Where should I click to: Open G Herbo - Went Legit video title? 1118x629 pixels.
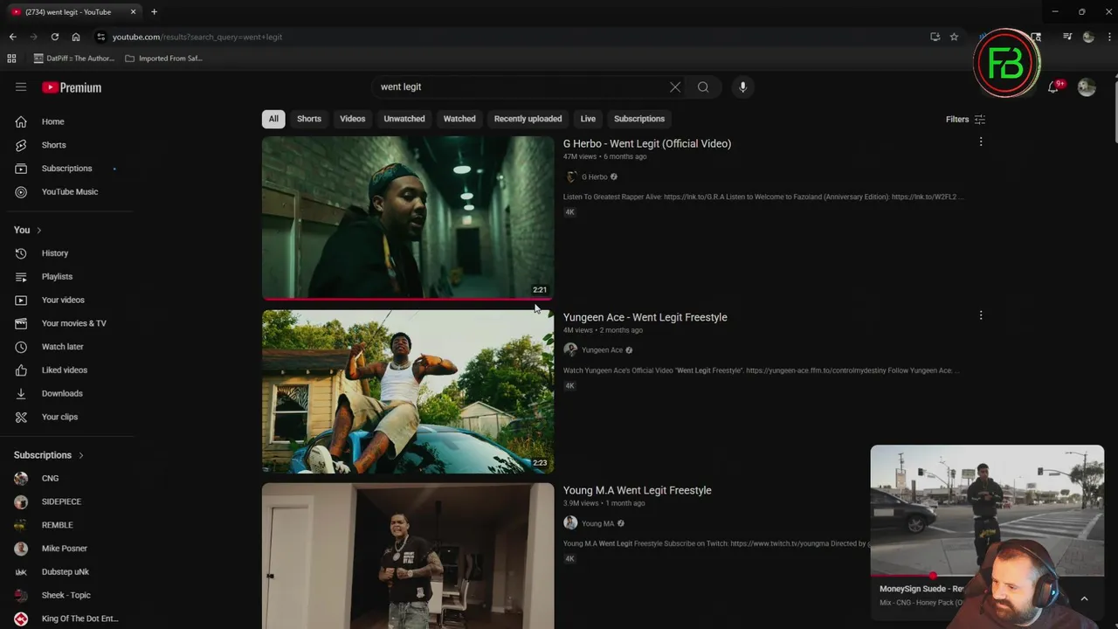[647, 143]
